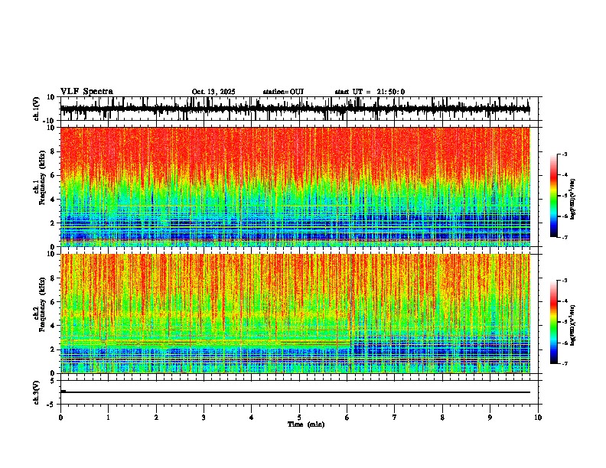Click the ch.1 spectrogram color scale bar

tap(554, 196)
